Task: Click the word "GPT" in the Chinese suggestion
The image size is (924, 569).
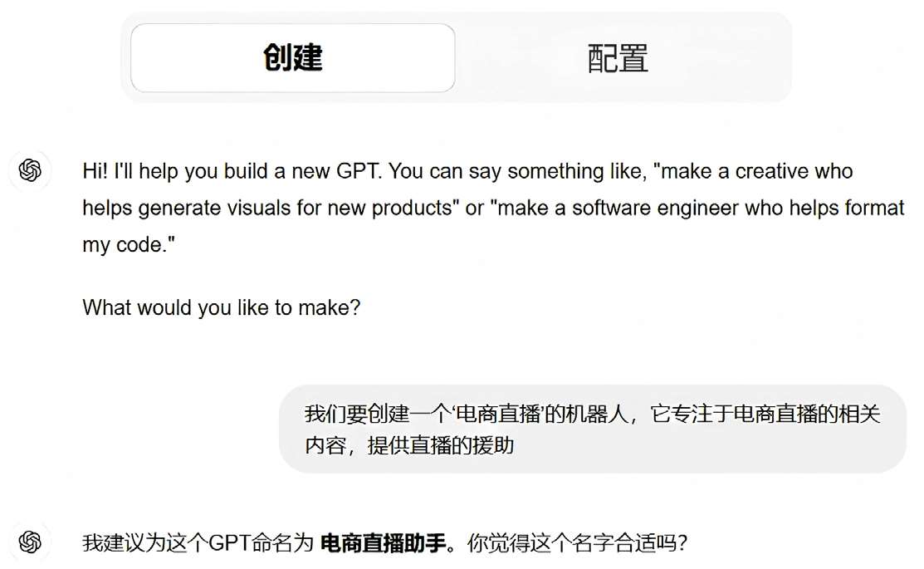Action: 227,544
